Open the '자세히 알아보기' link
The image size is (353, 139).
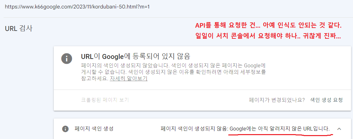(x=128, y=79)
